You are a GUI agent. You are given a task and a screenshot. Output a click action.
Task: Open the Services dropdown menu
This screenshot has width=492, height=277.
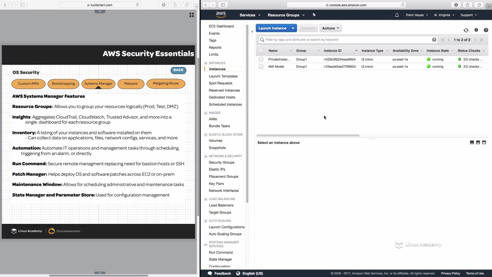[250, 15]
